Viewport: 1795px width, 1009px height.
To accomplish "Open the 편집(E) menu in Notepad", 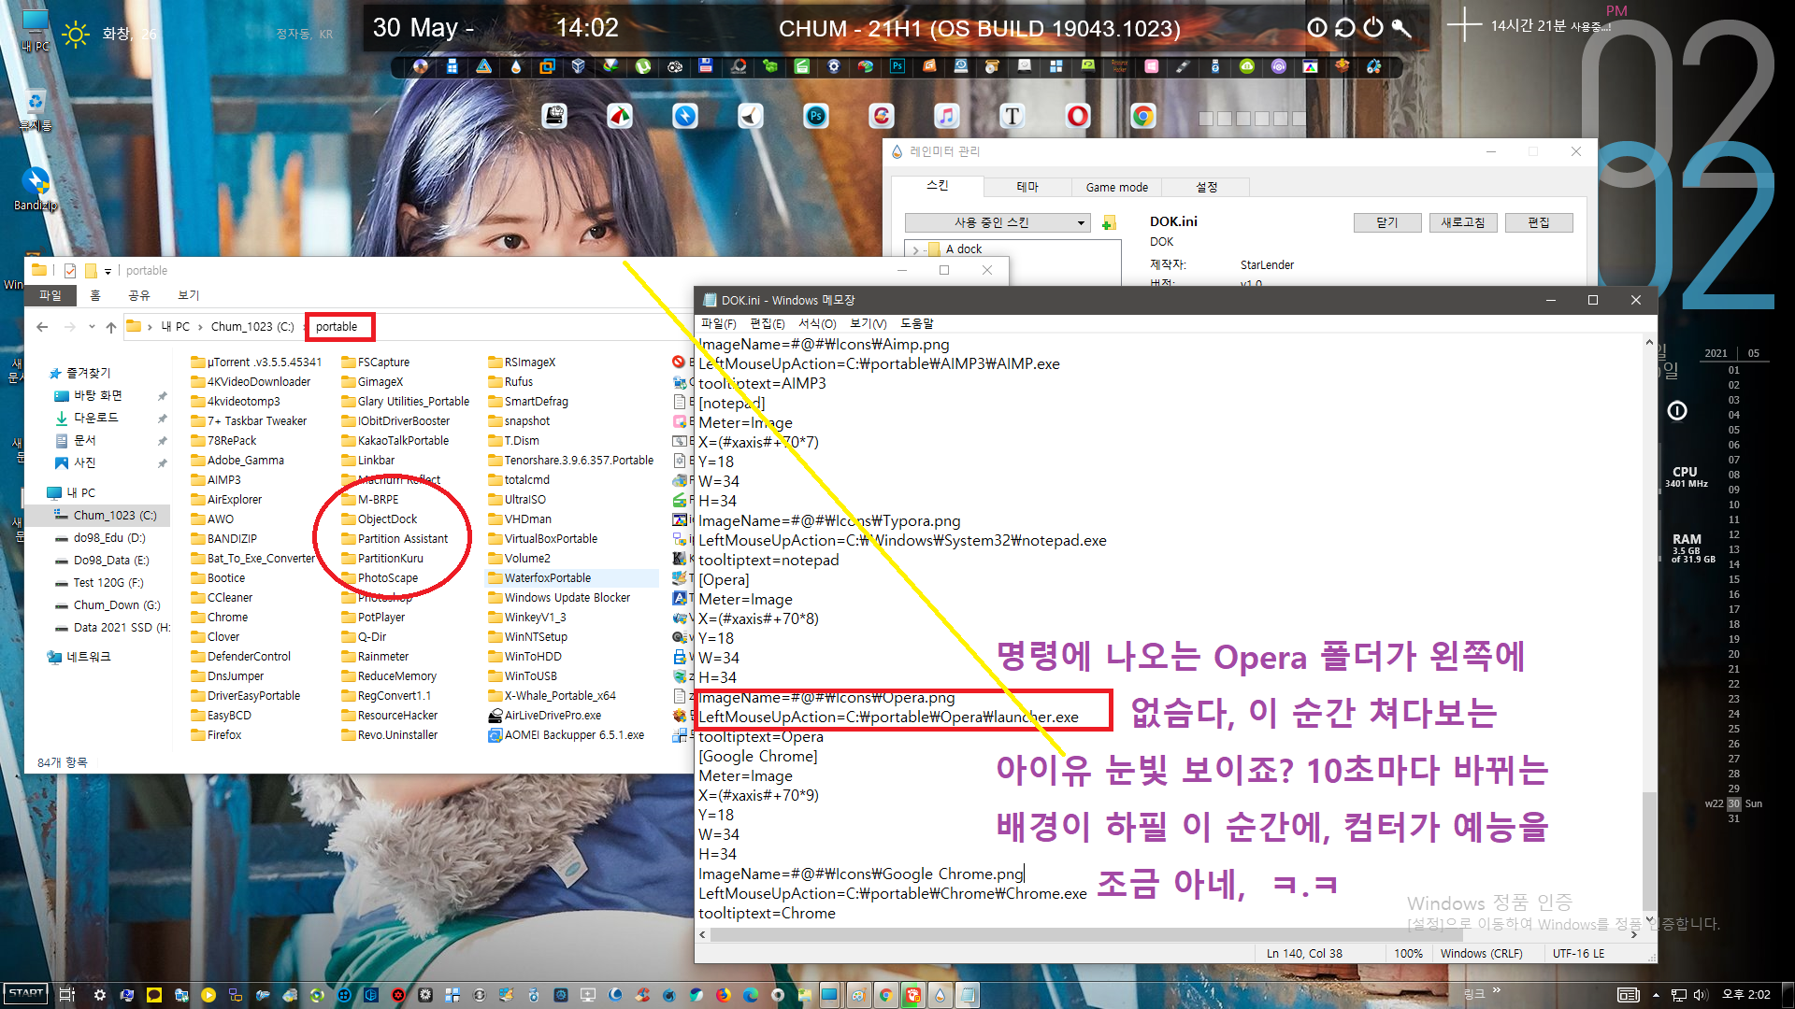I will click(767, 323).
